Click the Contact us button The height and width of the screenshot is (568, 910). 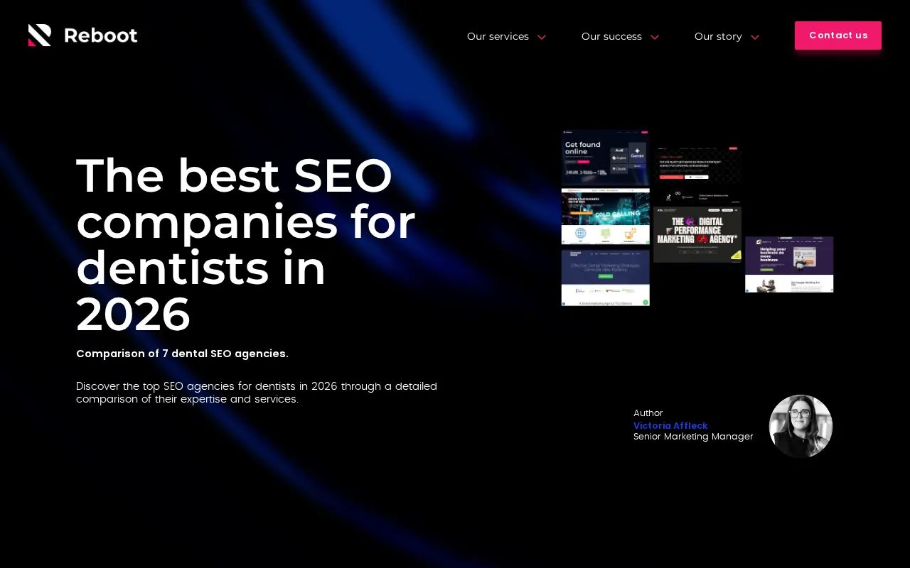(x=838, y=35)
